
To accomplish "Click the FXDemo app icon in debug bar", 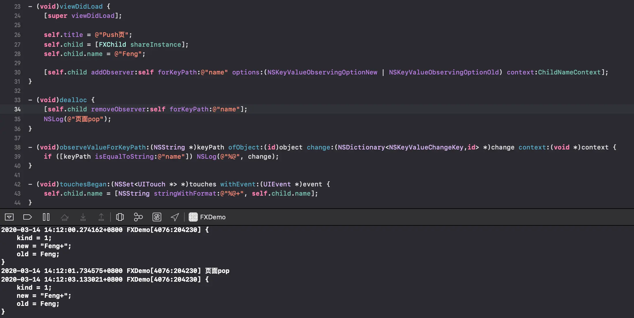I will [193, 217].
